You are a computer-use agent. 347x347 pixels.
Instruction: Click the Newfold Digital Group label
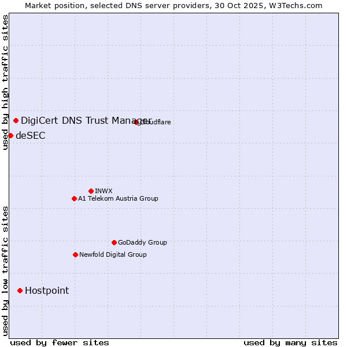(x=113, y=254)
